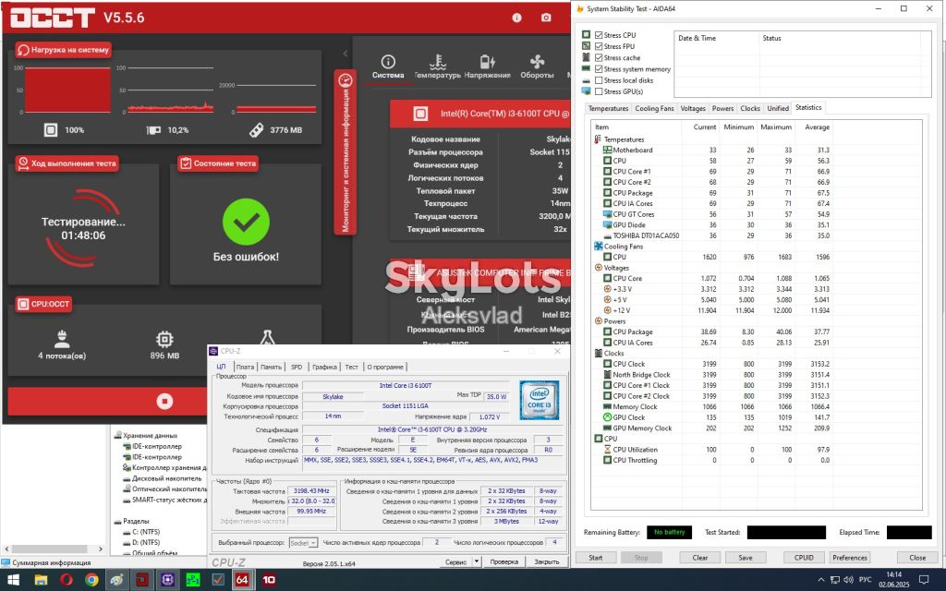
Task: Open the Сервис dropdown arrow in CPU-Z
Action: click(x=477, y=561)
